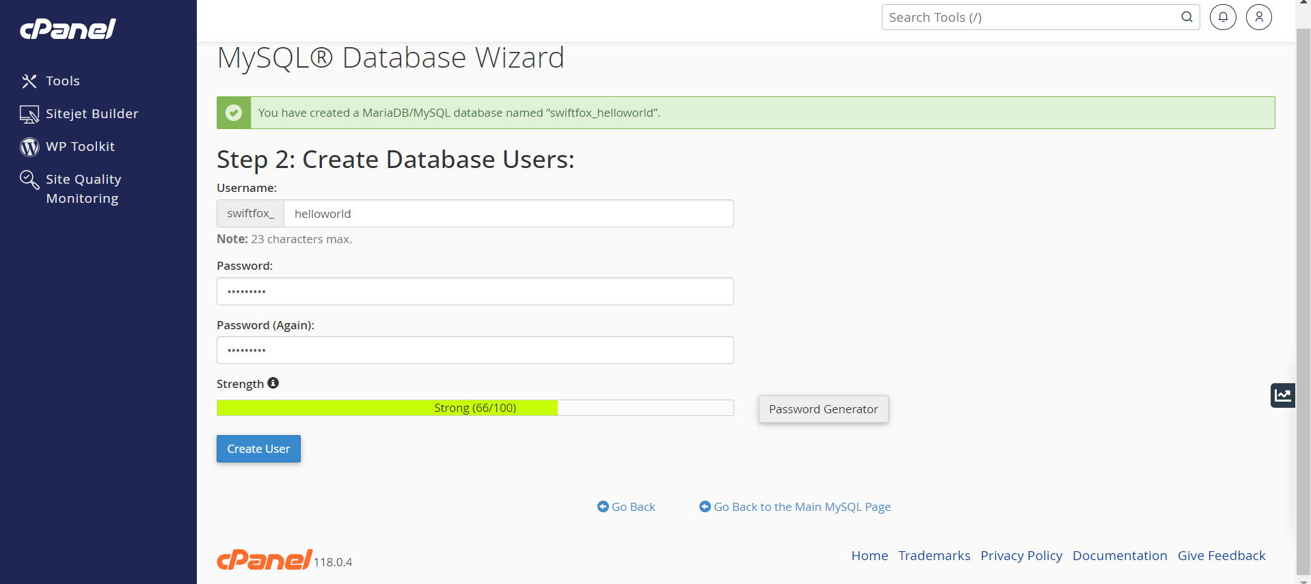The height and width of the screenshot is (584, 1311).
Task: Click the Password input field
Action: tap(475, 292)
